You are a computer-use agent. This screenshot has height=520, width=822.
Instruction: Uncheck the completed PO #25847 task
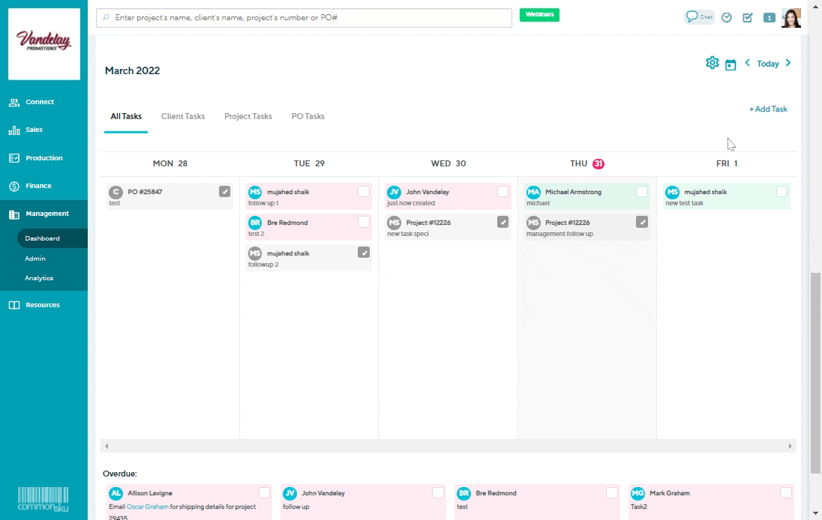click(x=224, y=191)
